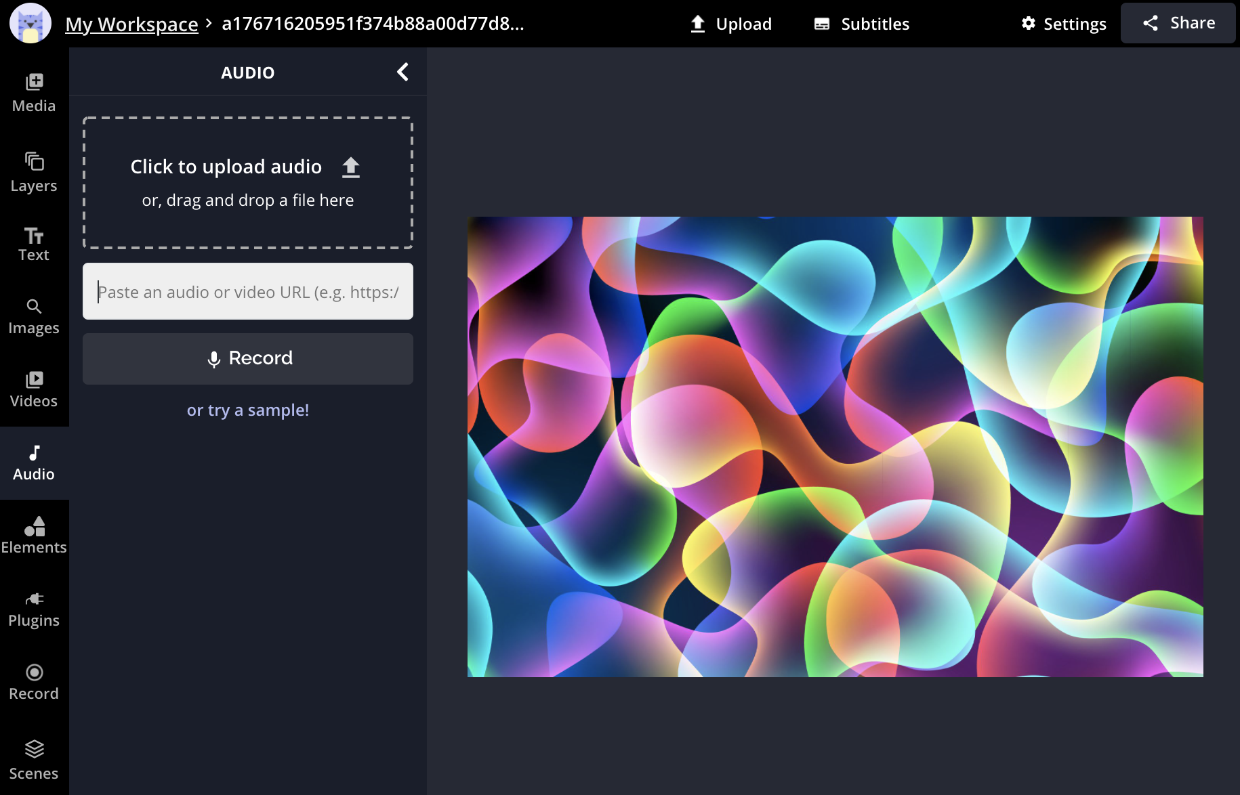Image resolution: width=1240 pixels, height=795 pixels.
Task: Open the Media panel in sidebar
Action: [x=34, y=93]
